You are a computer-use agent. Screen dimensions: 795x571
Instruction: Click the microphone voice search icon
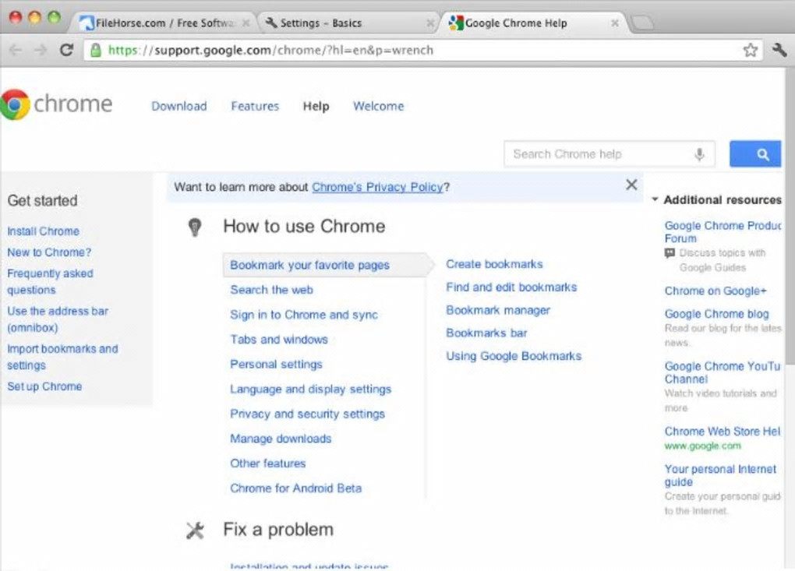pos(699,154)
